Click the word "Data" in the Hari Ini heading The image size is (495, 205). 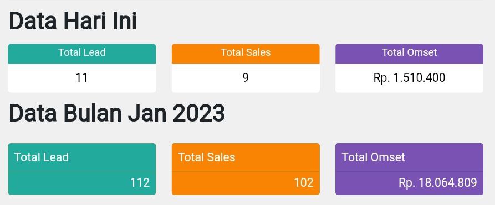click(x=33, y=22)
